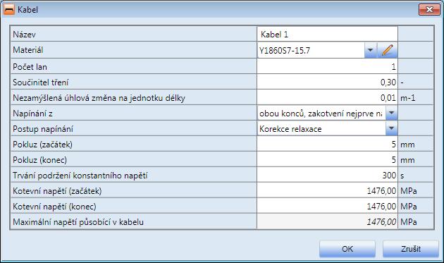Close the Kabel dialog window

click(429, 10)
